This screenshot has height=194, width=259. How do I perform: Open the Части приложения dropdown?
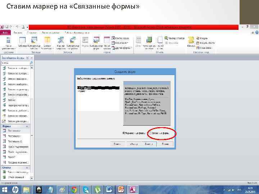pyautogui.click(x=8, y=43)
